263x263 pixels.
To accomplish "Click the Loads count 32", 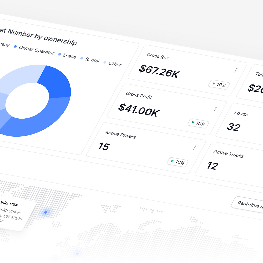I will pyautogui.click(x=234, y=127).
